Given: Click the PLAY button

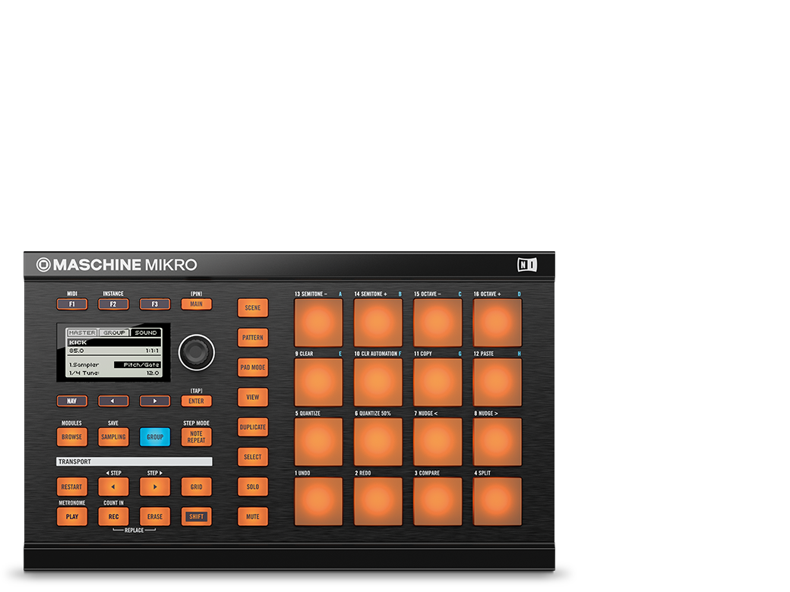Looking at the screenshot, I should tap(71, 517).
